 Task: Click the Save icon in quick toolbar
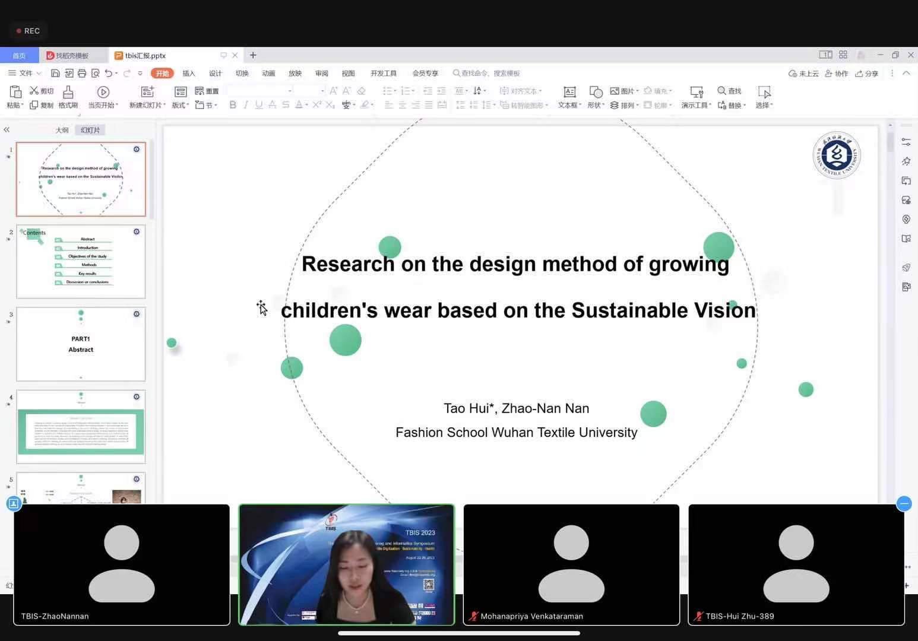point(55,73)
